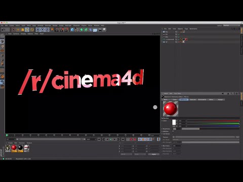Toggle the Additive checkbox
Viewport: 243px width, 182px height.
pos(173,131)
